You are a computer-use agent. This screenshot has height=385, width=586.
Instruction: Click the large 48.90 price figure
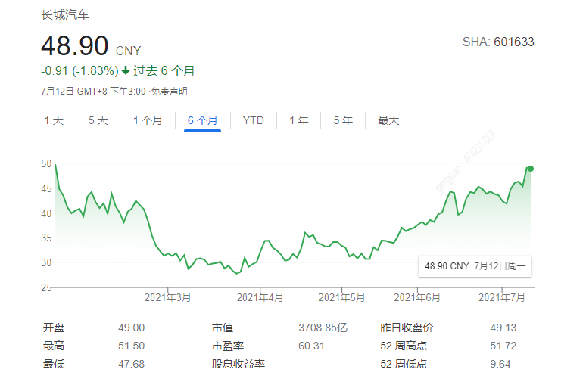pyautogui.click(x=75, y=46)
